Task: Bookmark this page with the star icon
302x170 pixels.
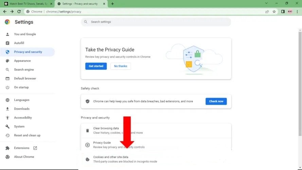Action: pos(274,12)
